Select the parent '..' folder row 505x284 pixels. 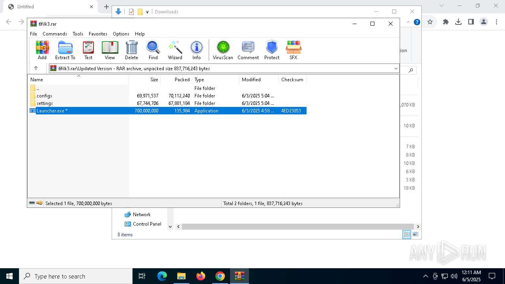point(167,88)
